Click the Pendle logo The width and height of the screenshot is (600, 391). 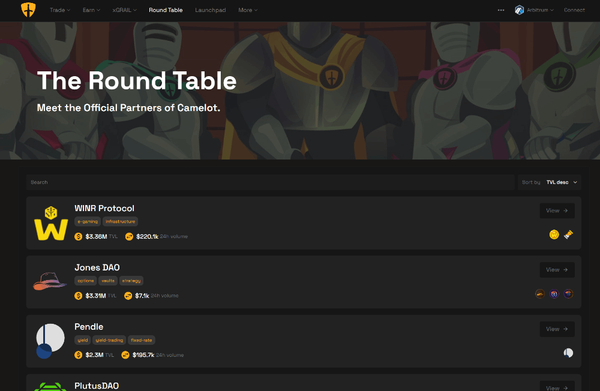click(x=50, y=341)
